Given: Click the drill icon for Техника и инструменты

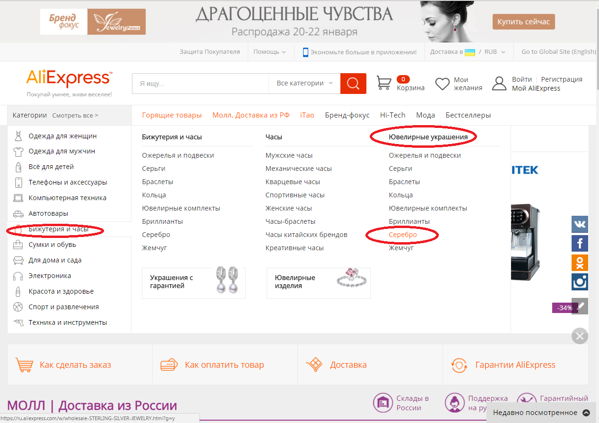Looking at the screenshot, I should (x=18, y=323).
